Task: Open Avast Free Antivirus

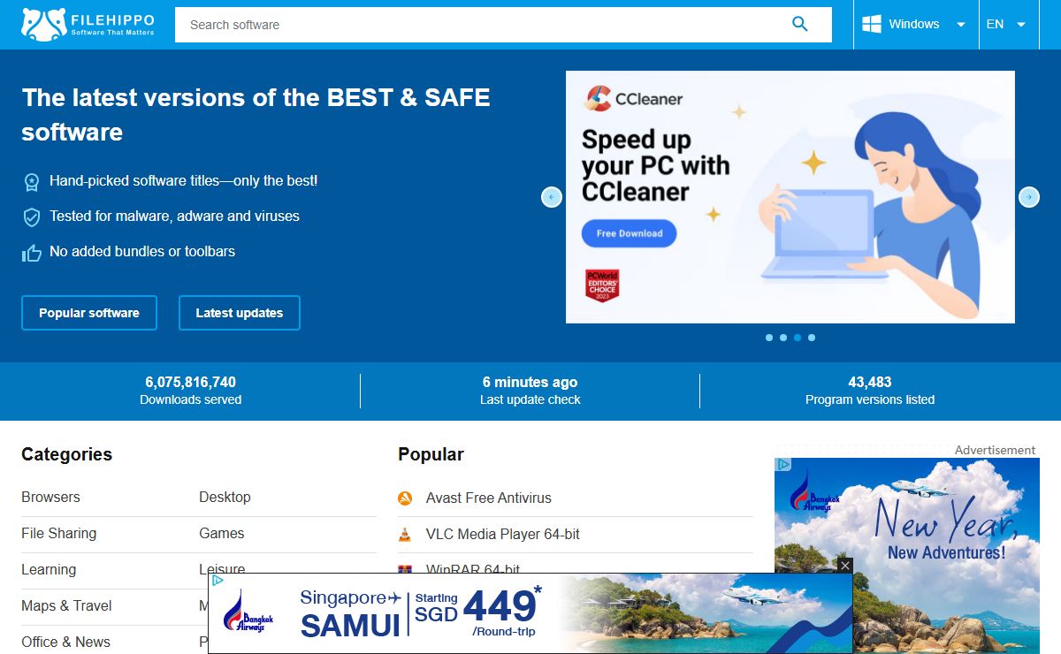Action: point(489,498)
